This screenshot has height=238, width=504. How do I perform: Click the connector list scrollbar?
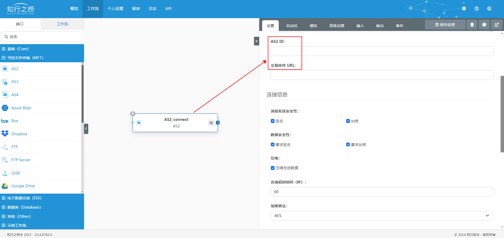click(x=82, y=94)
